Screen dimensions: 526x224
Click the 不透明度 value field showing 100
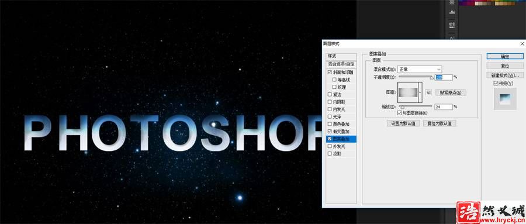click(444, 77)
